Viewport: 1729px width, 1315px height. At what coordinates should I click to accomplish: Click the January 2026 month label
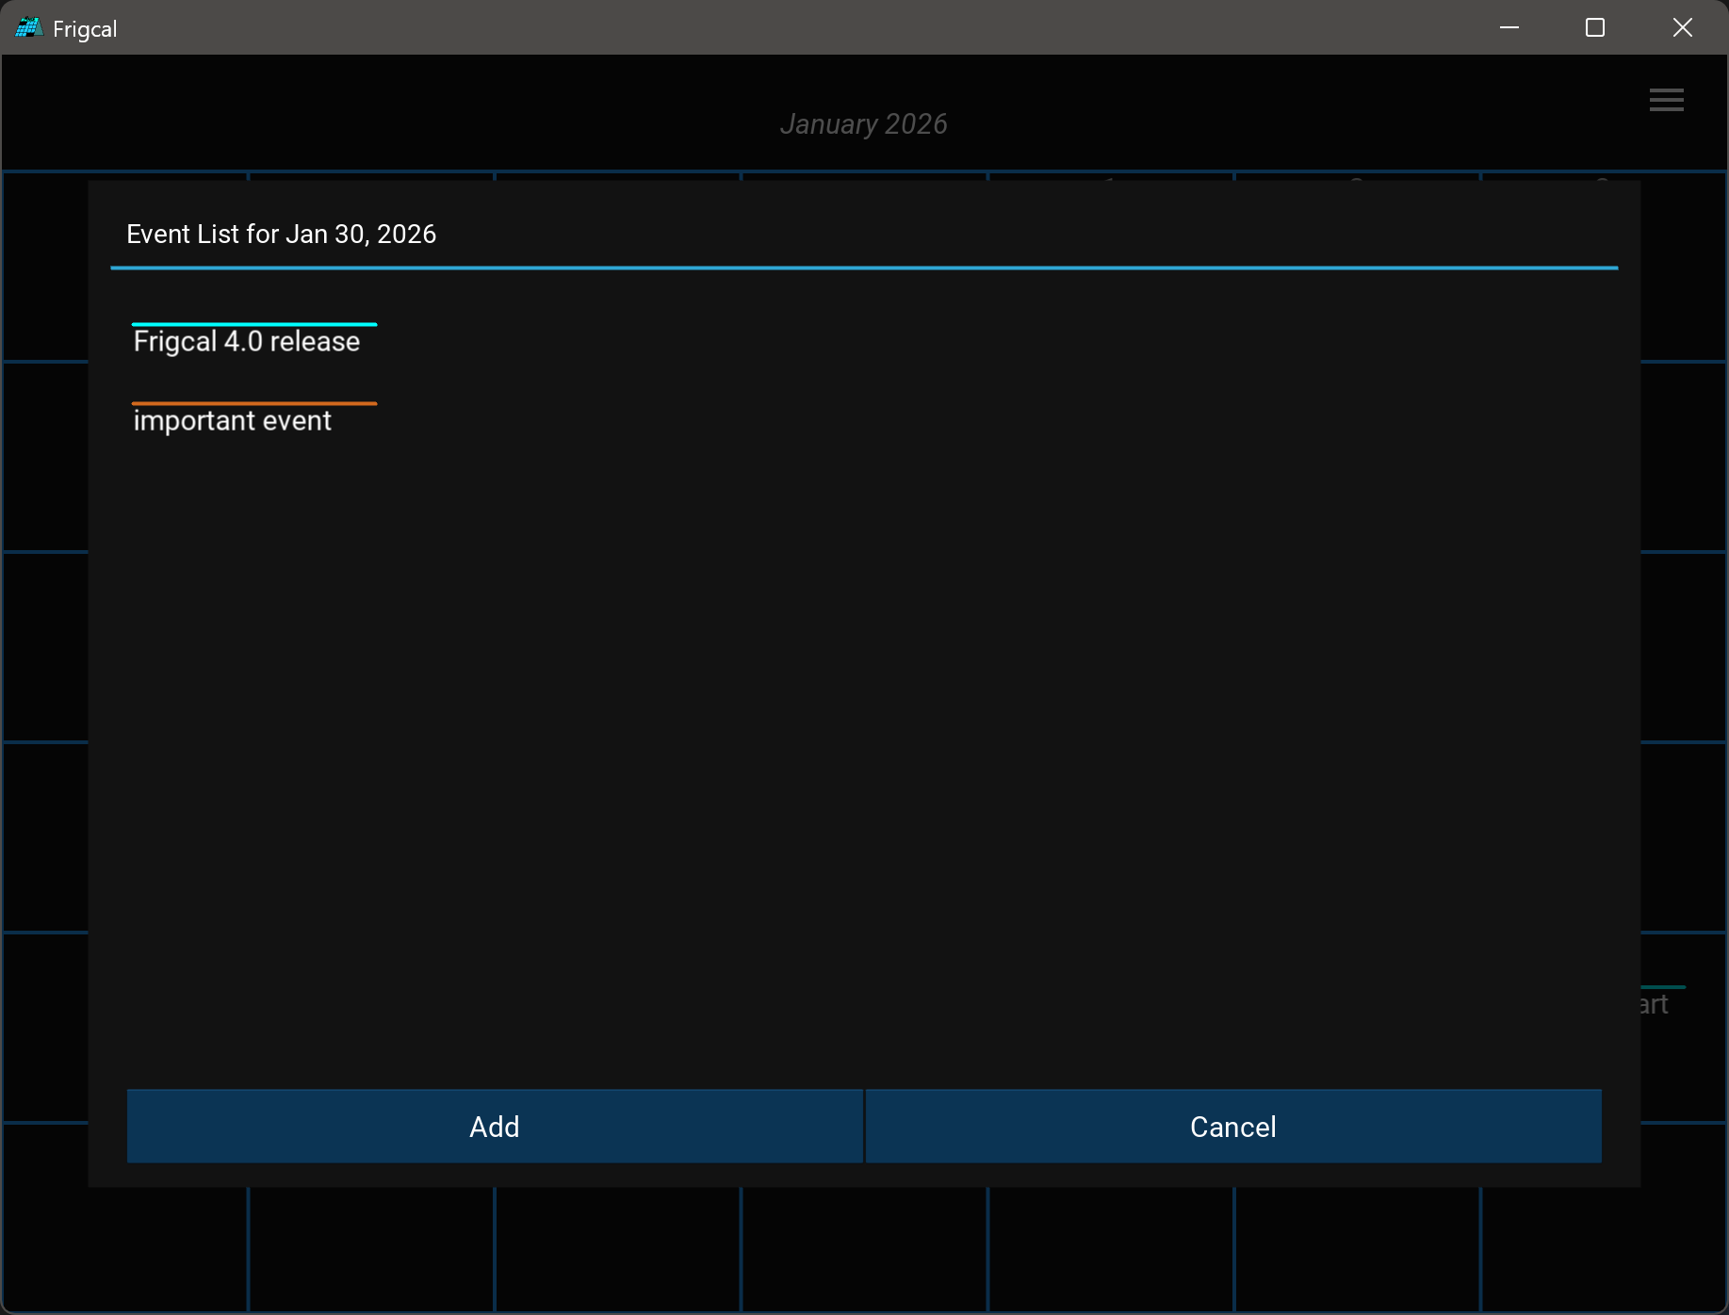tap(863, 124)
